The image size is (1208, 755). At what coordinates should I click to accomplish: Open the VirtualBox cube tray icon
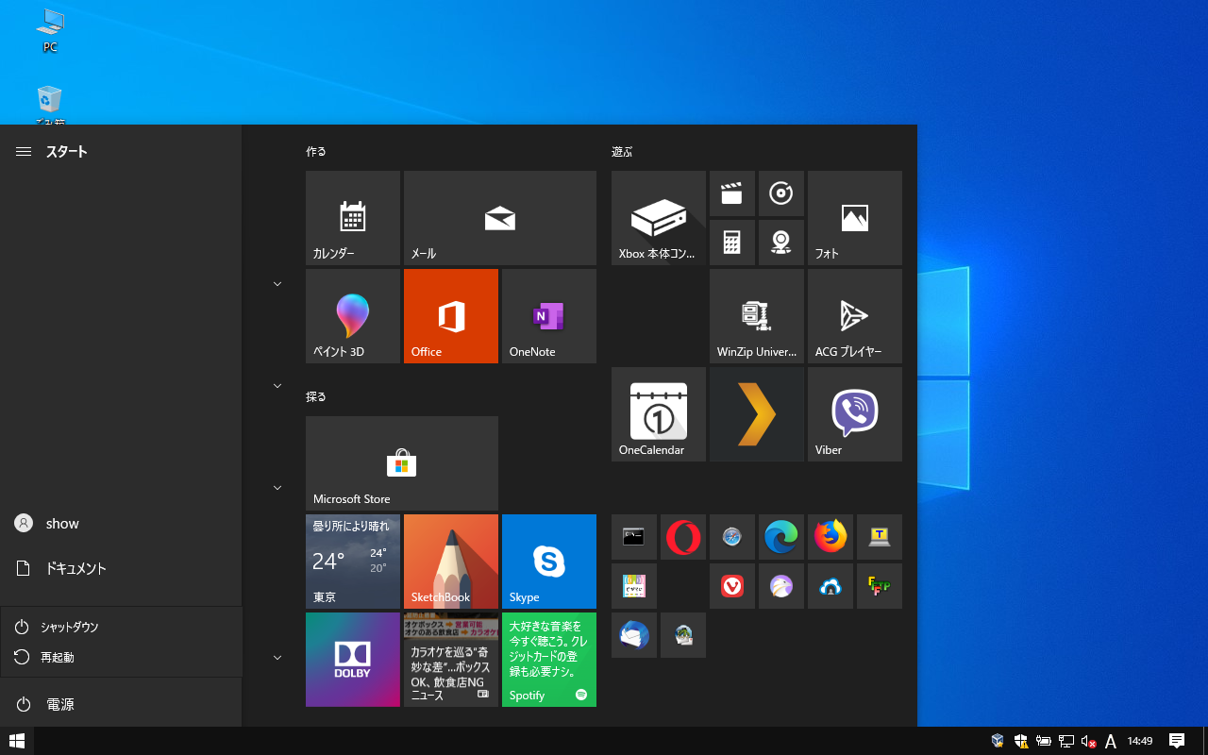coord(998,741)
